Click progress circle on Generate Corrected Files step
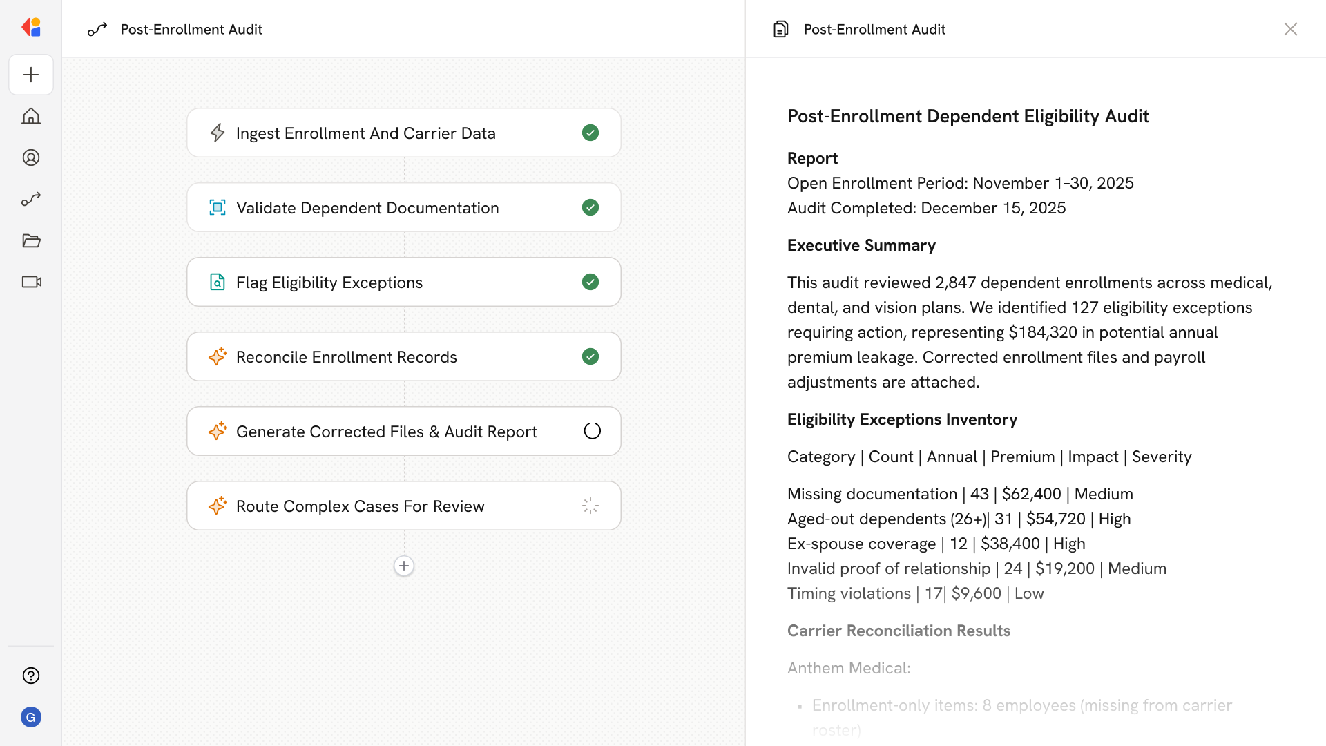 pos(592,431)
